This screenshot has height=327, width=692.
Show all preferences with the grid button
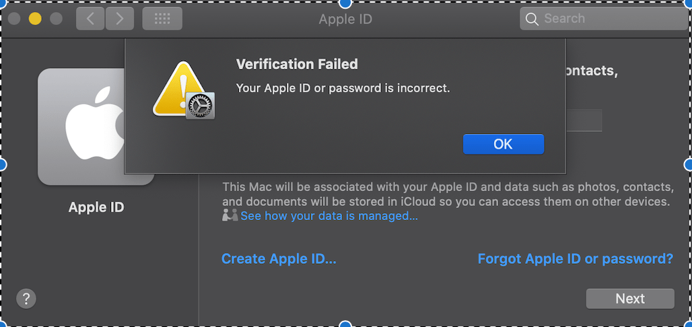coord(162,19)
